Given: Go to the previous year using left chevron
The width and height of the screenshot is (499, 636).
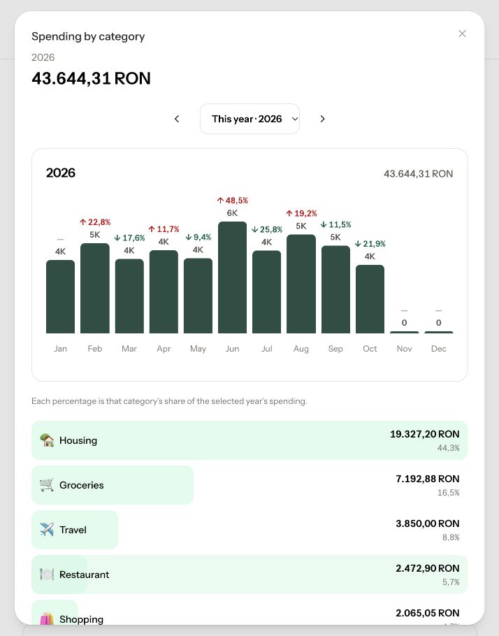Looking at the screenshot, I should 177,119.
